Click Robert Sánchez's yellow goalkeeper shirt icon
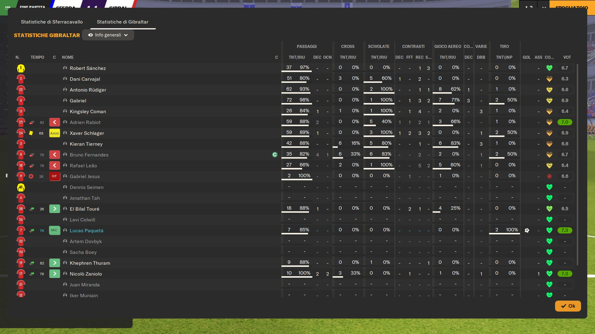595x334 pixels. coord(20,68)
